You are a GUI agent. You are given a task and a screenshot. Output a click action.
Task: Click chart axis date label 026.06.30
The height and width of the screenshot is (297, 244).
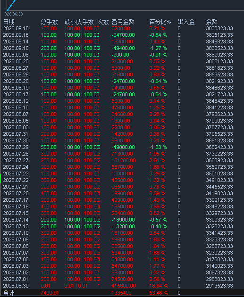click(x=14, y=14)
